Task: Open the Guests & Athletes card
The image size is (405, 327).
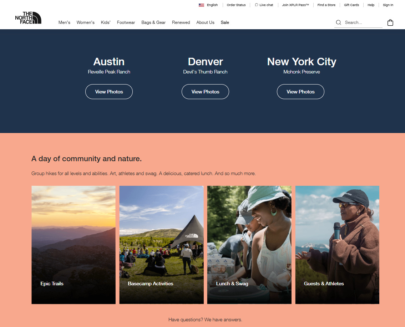Action: 337,245
